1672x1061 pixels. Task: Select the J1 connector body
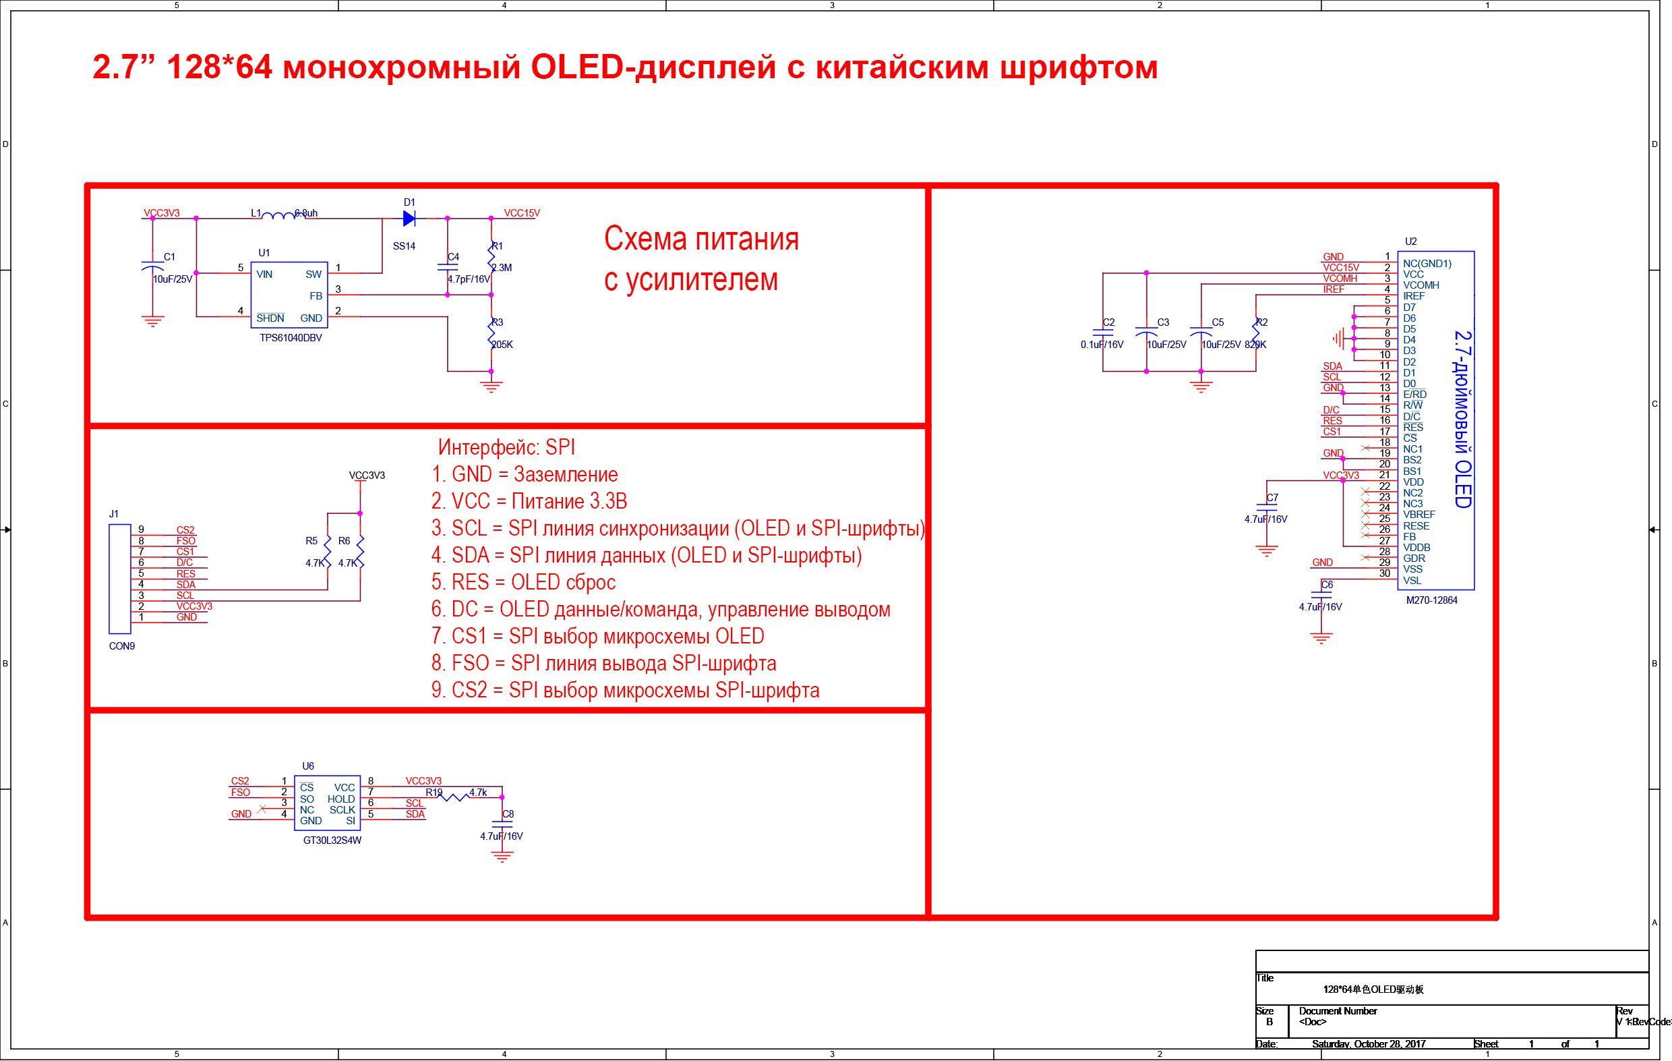pos(119,579)
